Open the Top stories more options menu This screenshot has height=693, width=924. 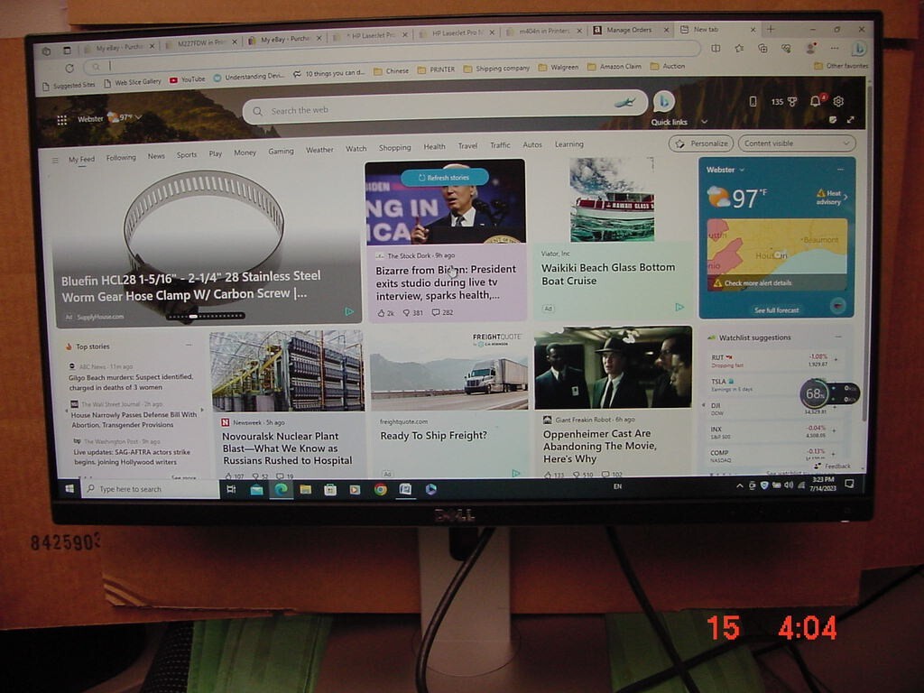coord(189,346)
